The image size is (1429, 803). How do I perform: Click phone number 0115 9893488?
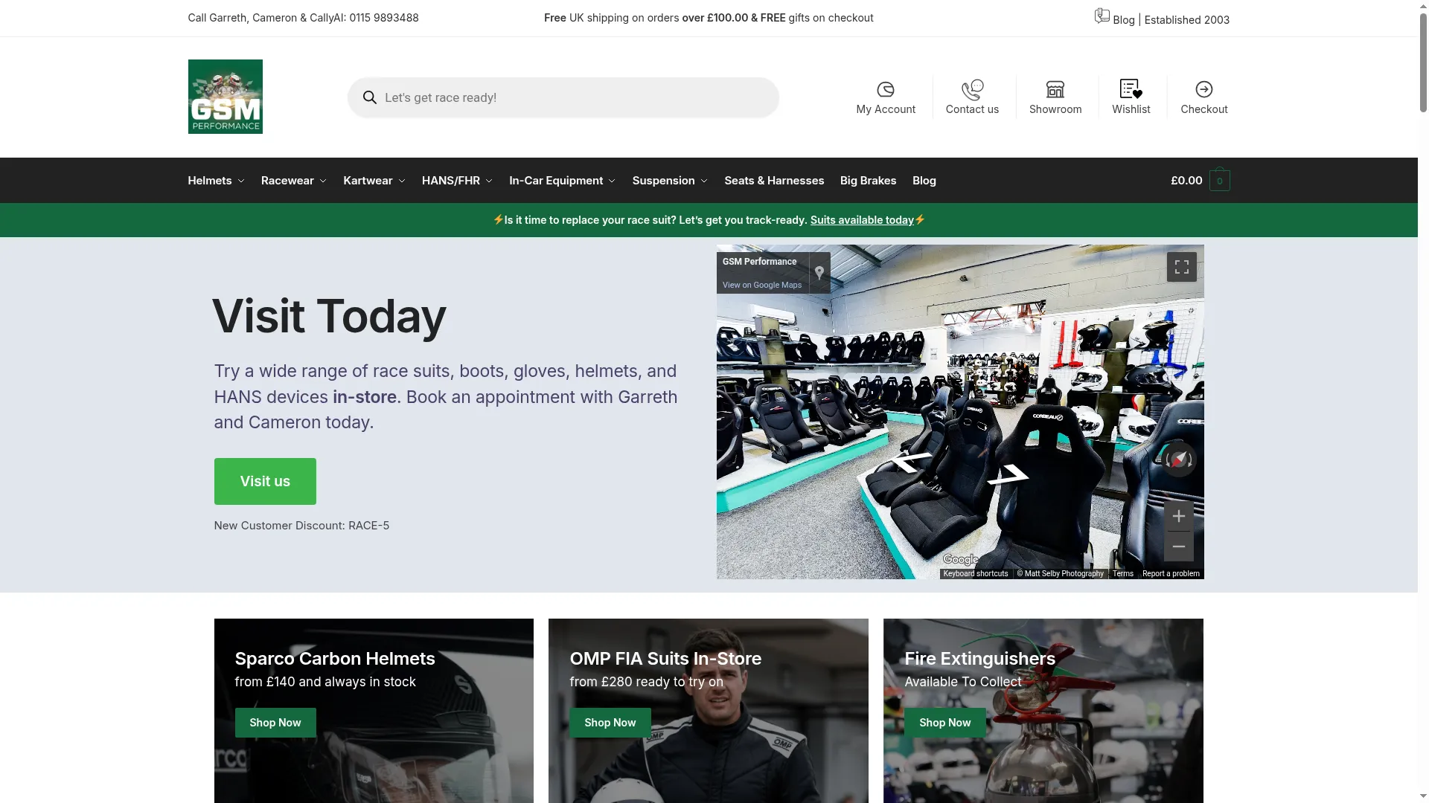(x=384, y=18)
